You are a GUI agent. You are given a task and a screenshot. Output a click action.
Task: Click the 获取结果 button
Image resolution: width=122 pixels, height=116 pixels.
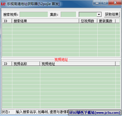[x=112, y=15]
